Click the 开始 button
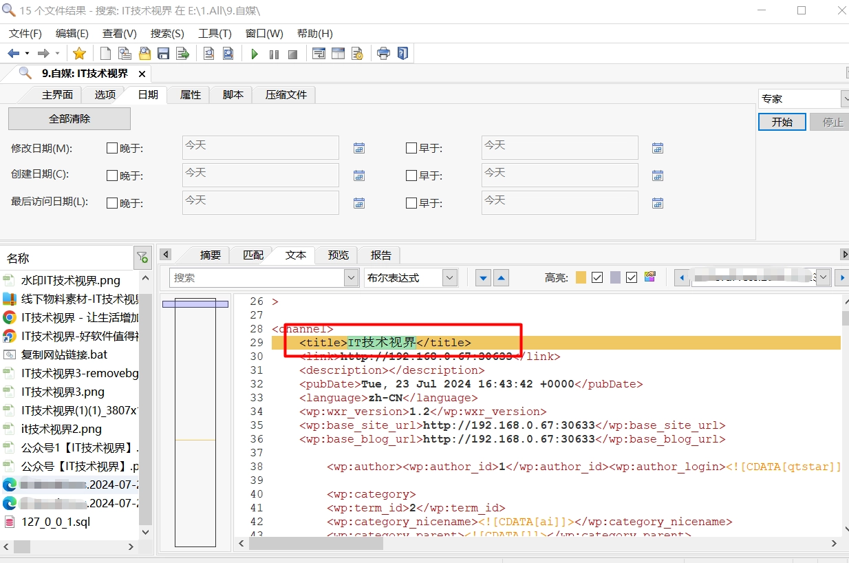This screenshot has height=563, width=849. point(782,122)
